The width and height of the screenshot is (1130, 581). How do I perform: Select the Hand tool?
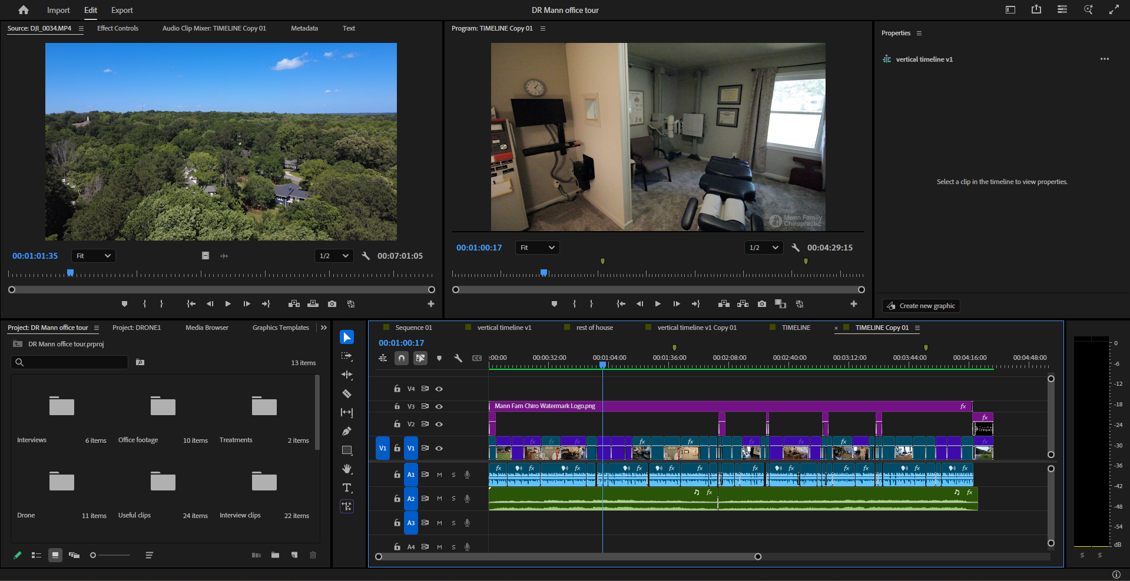(347, 469)
